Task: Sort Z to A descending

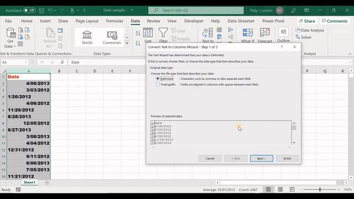Action: pyautogui.click(x=138, y=43)
